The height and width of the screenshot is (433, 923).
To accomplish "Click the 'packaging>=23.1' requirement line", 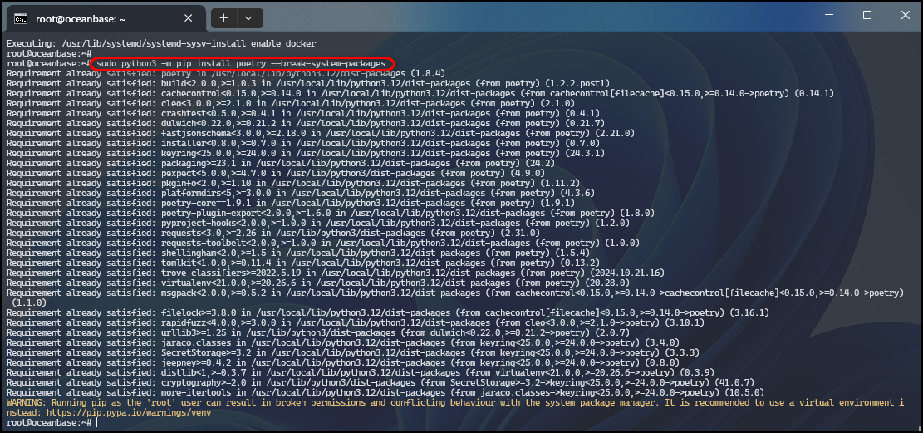I will pos(282,163).
